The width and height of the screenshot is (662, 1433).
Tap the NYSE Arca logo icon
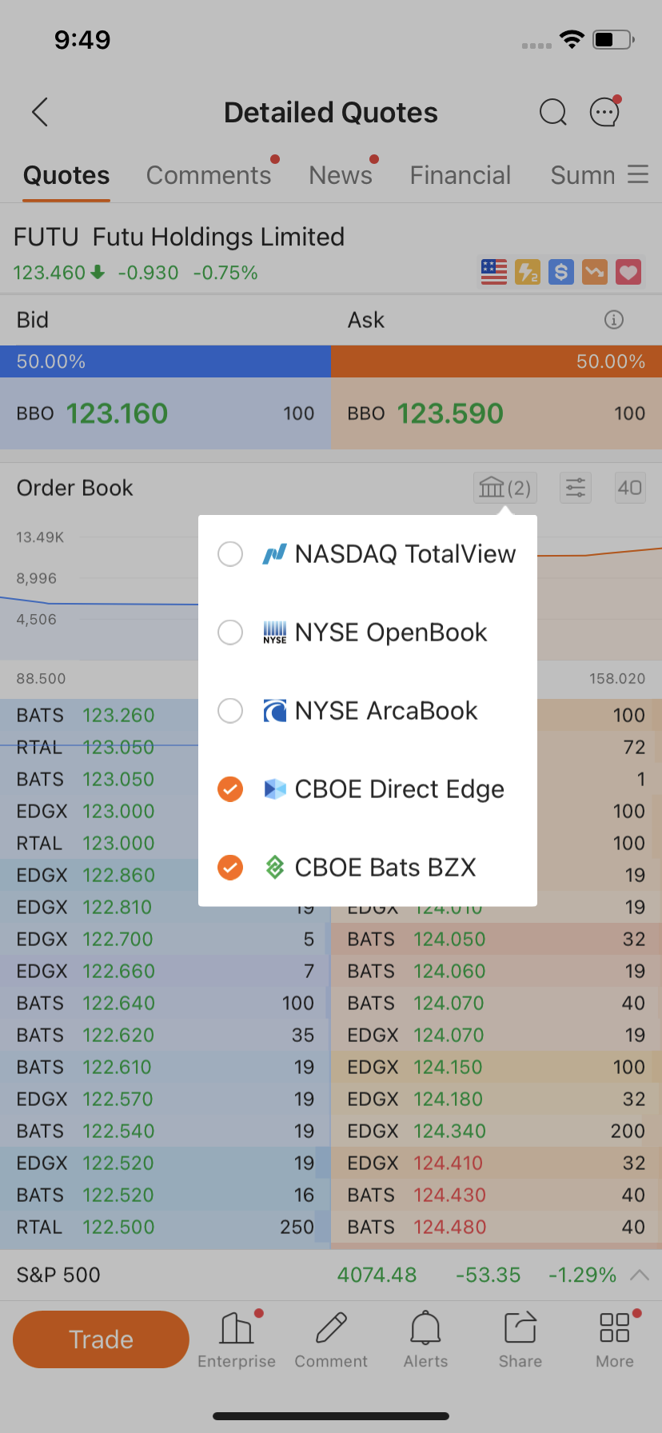(x=274, y=710)
